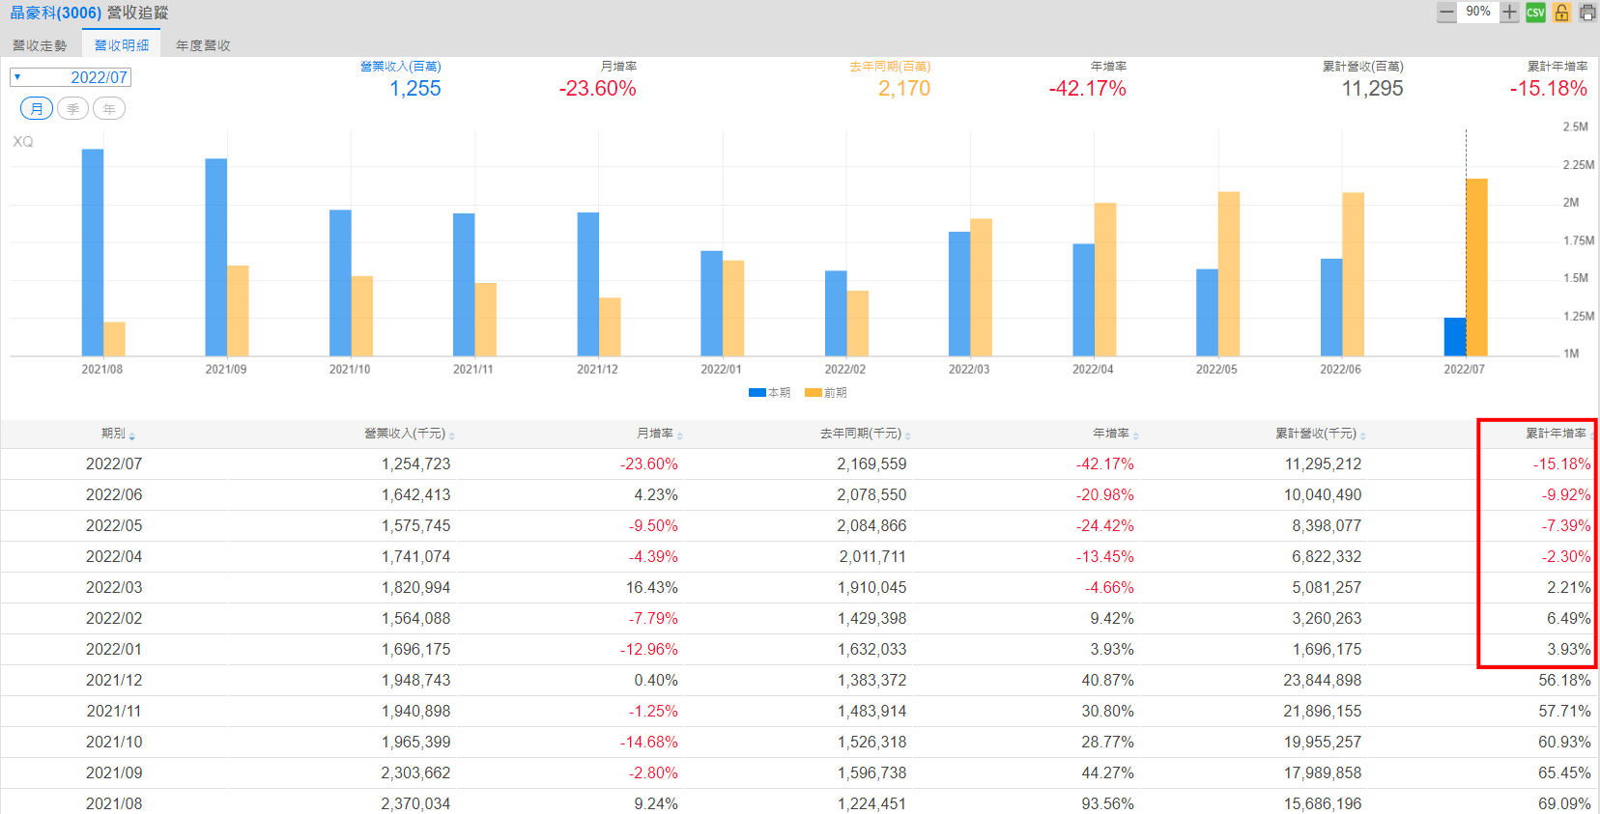Click monthly growth cell 16.43%
The image size is (1600, 814).
point(652,588)
